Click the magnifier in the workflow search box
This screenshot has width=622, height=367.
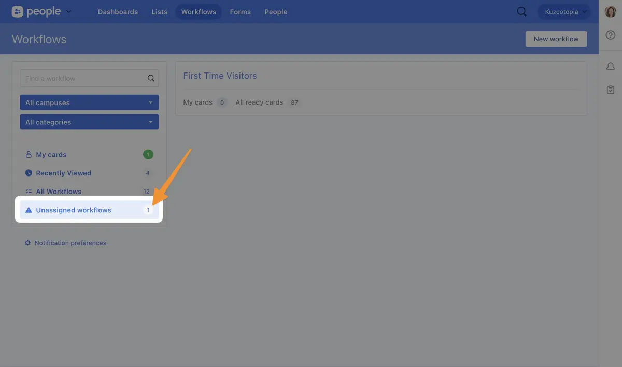(151, 78)
